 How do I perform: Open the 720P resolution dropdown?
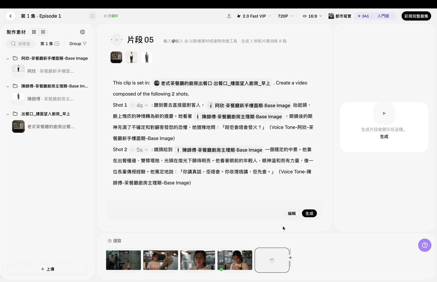click(286, 16)
